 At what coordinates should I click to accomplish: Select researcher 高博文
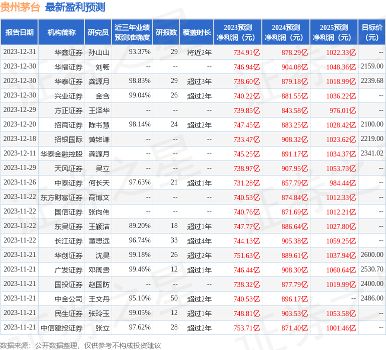point(99,197)
